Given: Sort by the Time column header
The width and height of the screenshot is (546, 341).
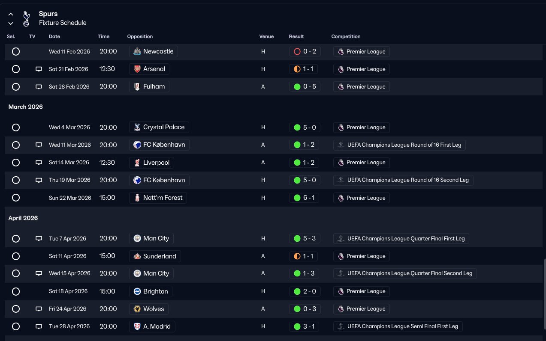Looking at the screenshot, I should click(x=103, y=37).
